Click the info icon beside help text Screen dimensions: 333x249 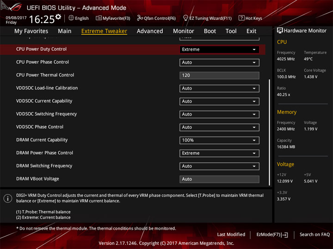(x=8, y=198)
